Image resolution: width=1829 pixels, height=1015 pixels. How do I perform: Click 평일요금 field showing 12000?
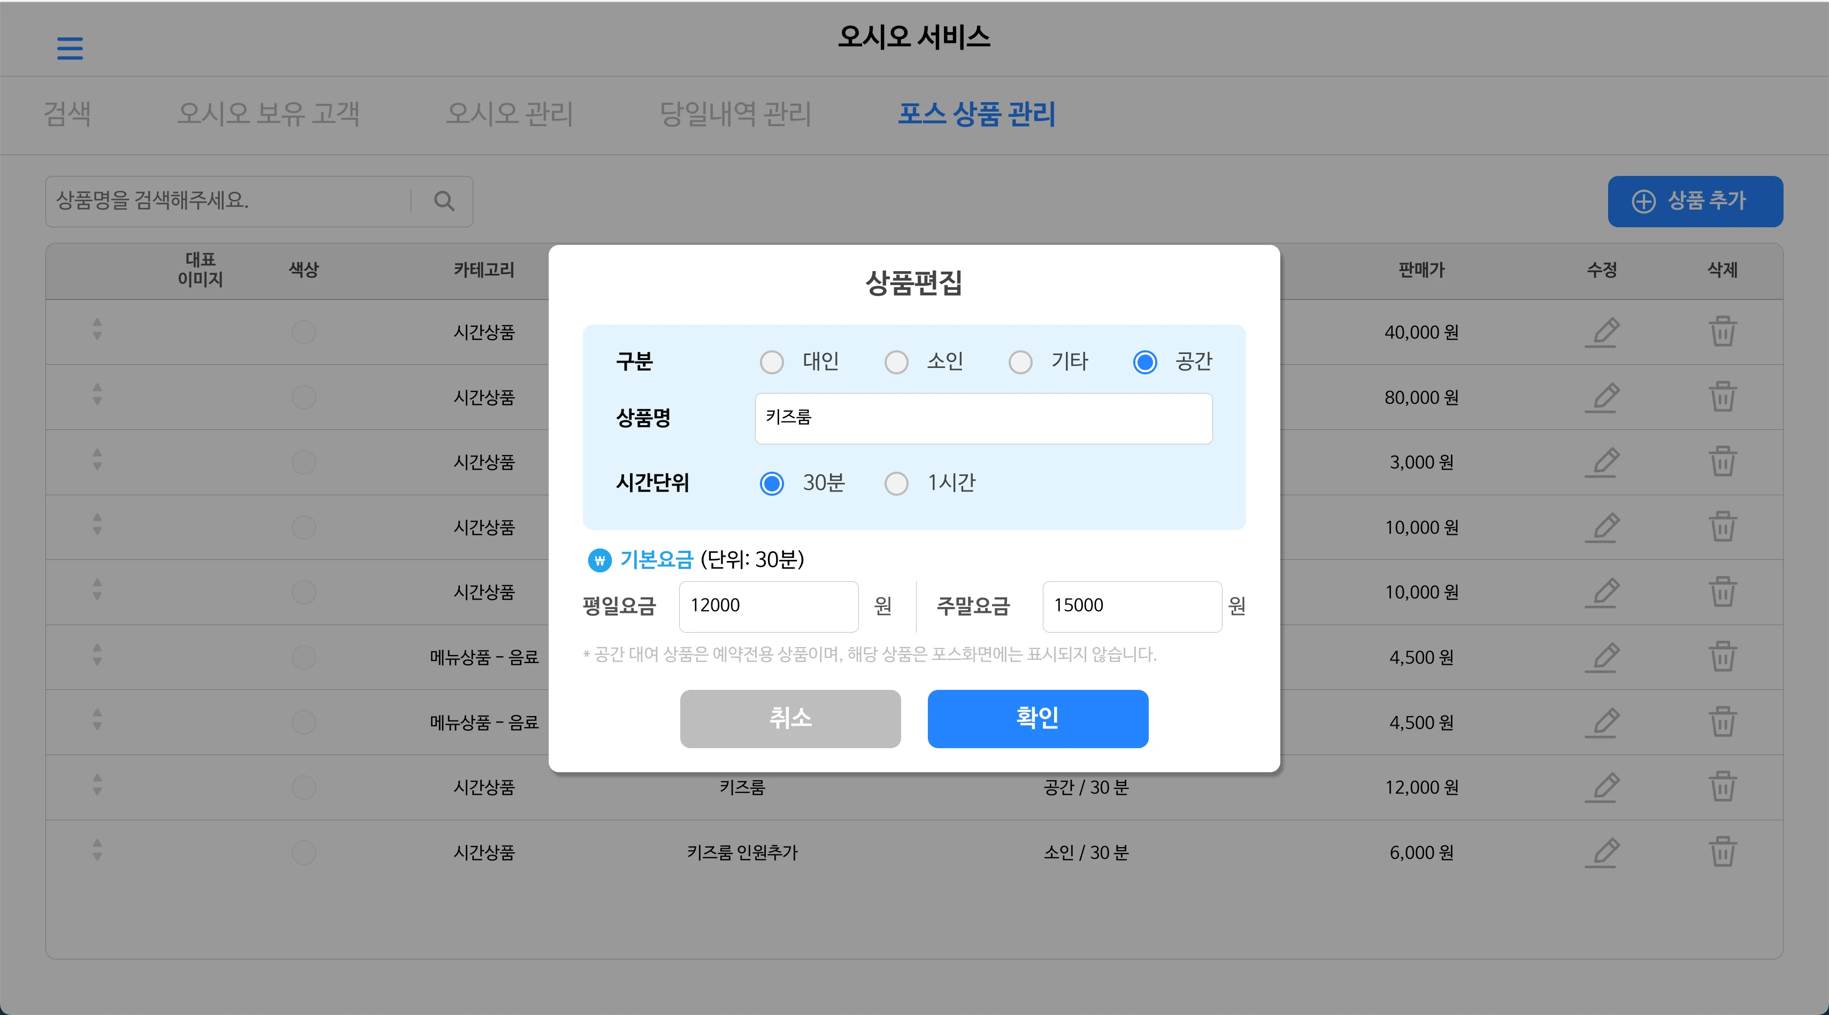[x=769, y=607]
